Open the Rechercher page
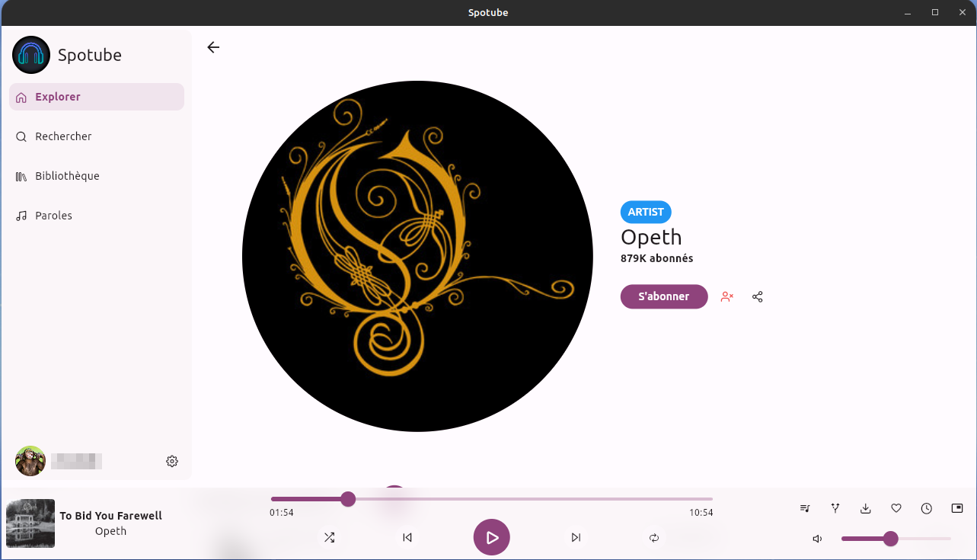Image resolution: width=977 pixels, height=560 pixels. tap(63, 136)
